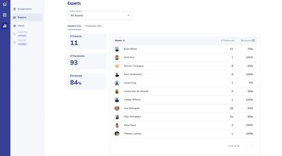The width and height of the screenshot is (282, 156).
Task: Click the Reviewed 84% stat card
Action: pyautogui.click(x=87, y=81)
